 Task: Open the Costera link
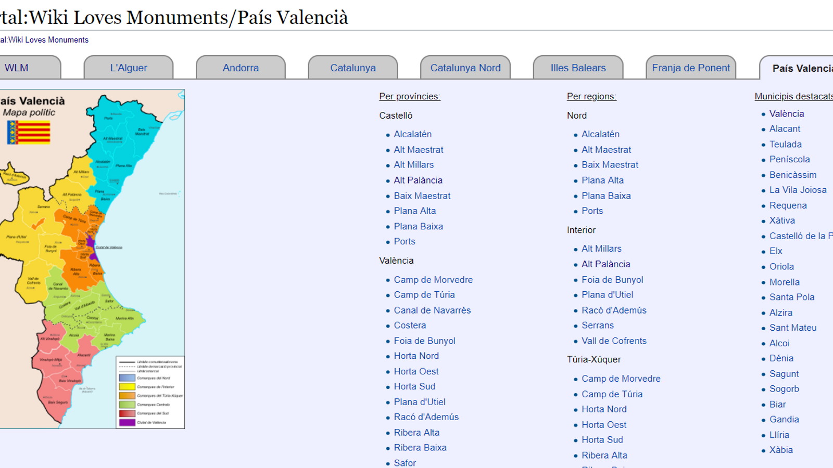410,326
